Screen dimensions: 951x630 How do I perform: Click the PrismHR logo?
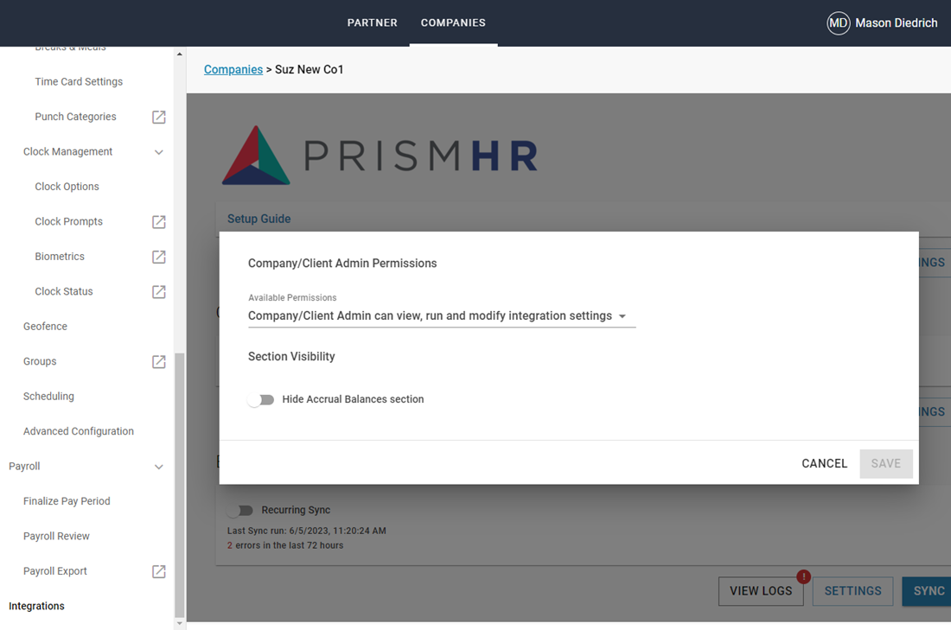(378, 156)
